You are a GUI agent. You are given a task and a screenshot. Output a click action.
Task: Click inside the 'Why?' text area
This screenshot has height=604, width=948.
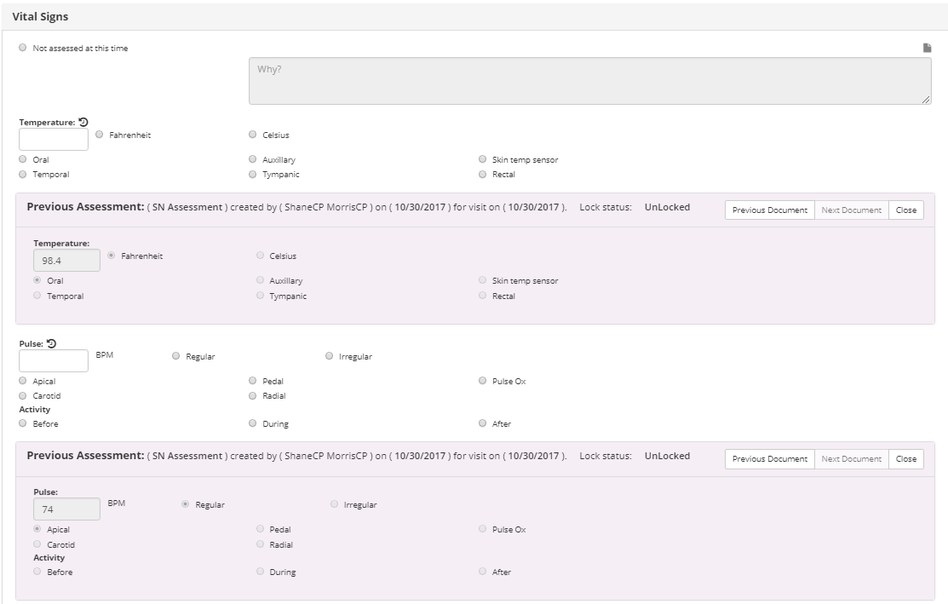pos(589,82)
